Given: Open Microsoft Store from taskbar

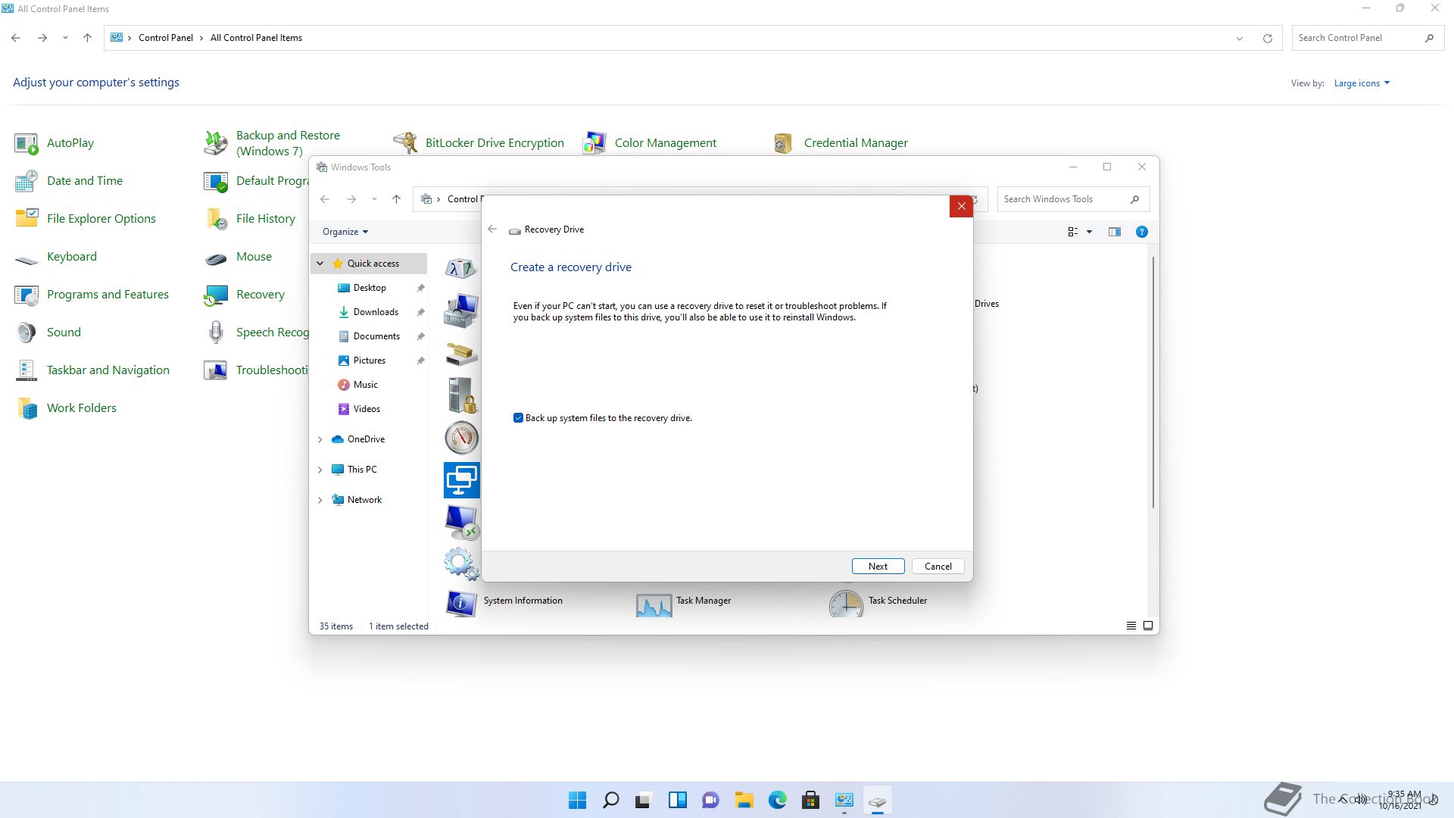Looking at the screenshot, I should click(x=810, y=801).
